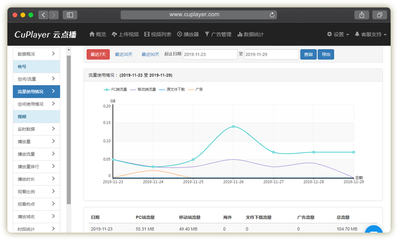This screenshot has height=240, width=398.
Task: Click the funnel icon for 广告管理
Action: click(207, 34)
